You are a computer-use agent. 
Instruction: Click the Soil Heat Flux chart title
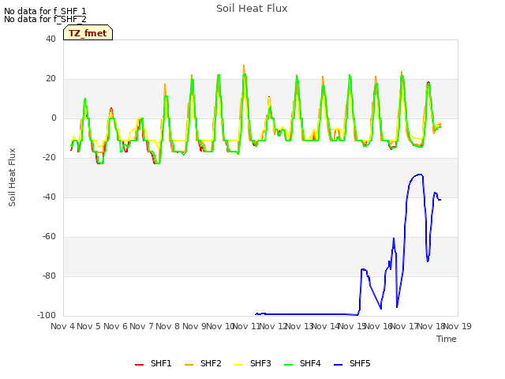tap(252, 9)
